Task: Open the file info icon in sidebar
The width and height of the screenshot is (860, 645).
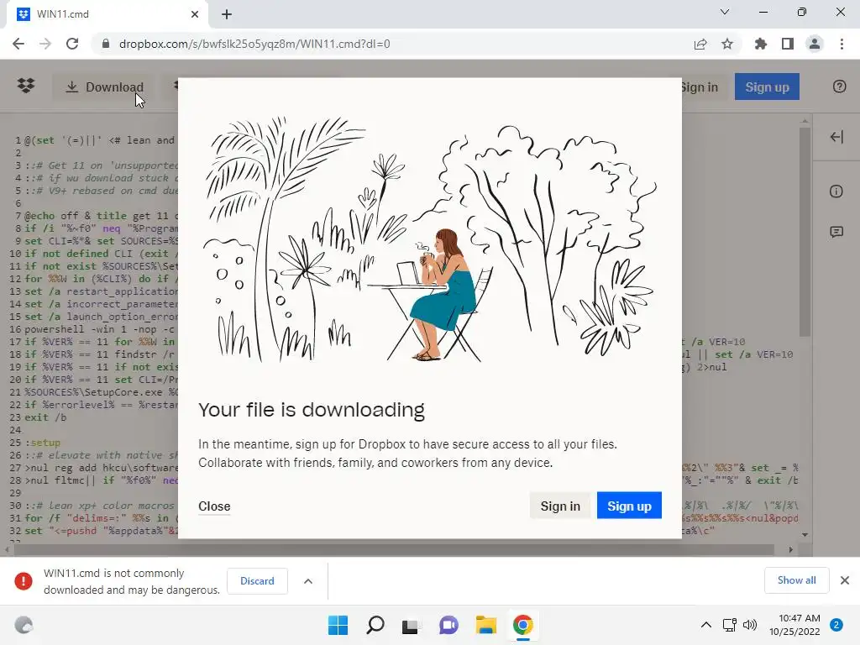Action: (836, 191)
